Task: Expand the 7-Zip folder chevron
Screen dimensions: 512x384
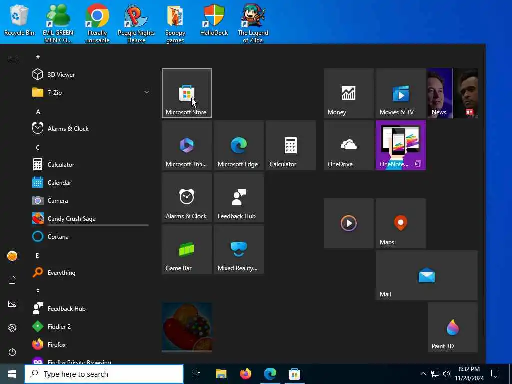Action: [x=147, y=92]
